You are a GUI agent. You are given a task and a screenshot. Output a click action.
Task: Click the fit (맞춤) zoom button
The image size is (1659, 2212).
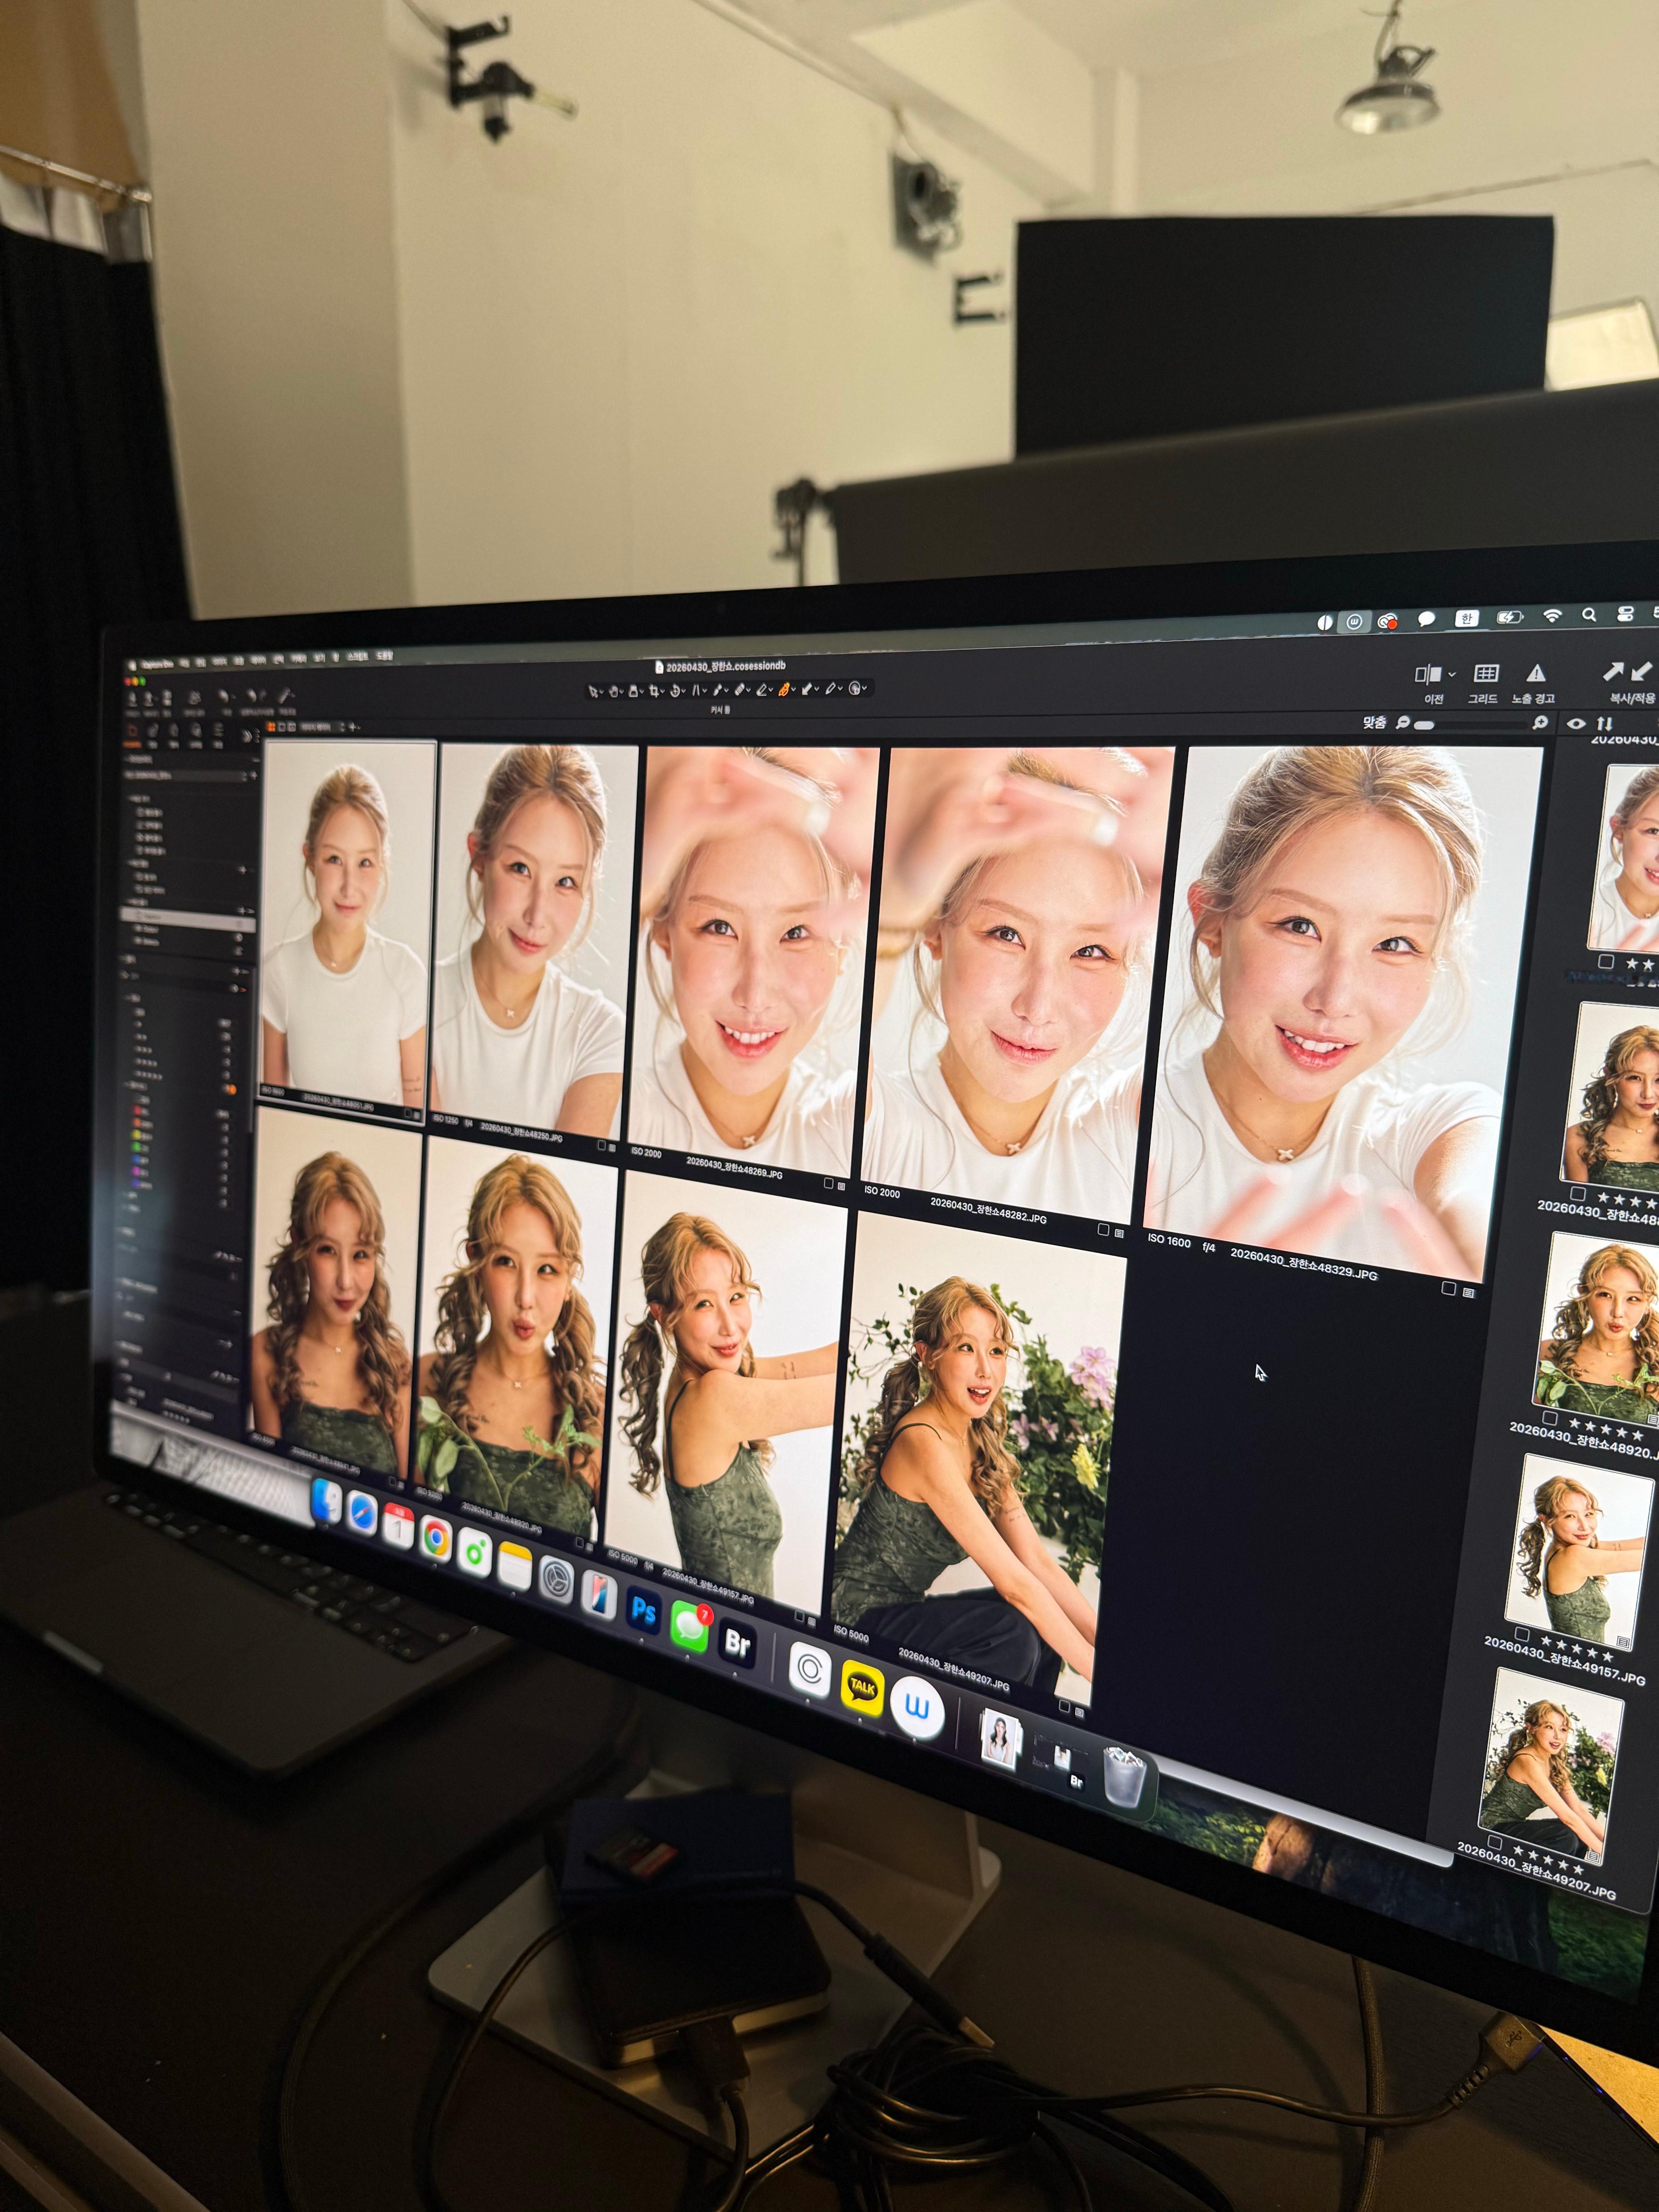[1375, 723]
